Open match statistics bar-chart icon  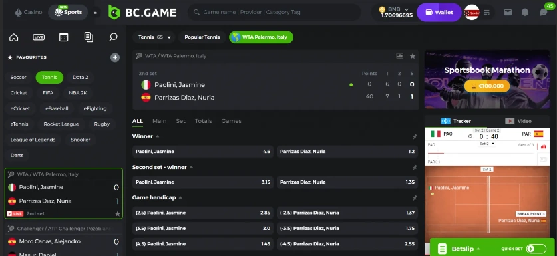(x=400, y=56)
